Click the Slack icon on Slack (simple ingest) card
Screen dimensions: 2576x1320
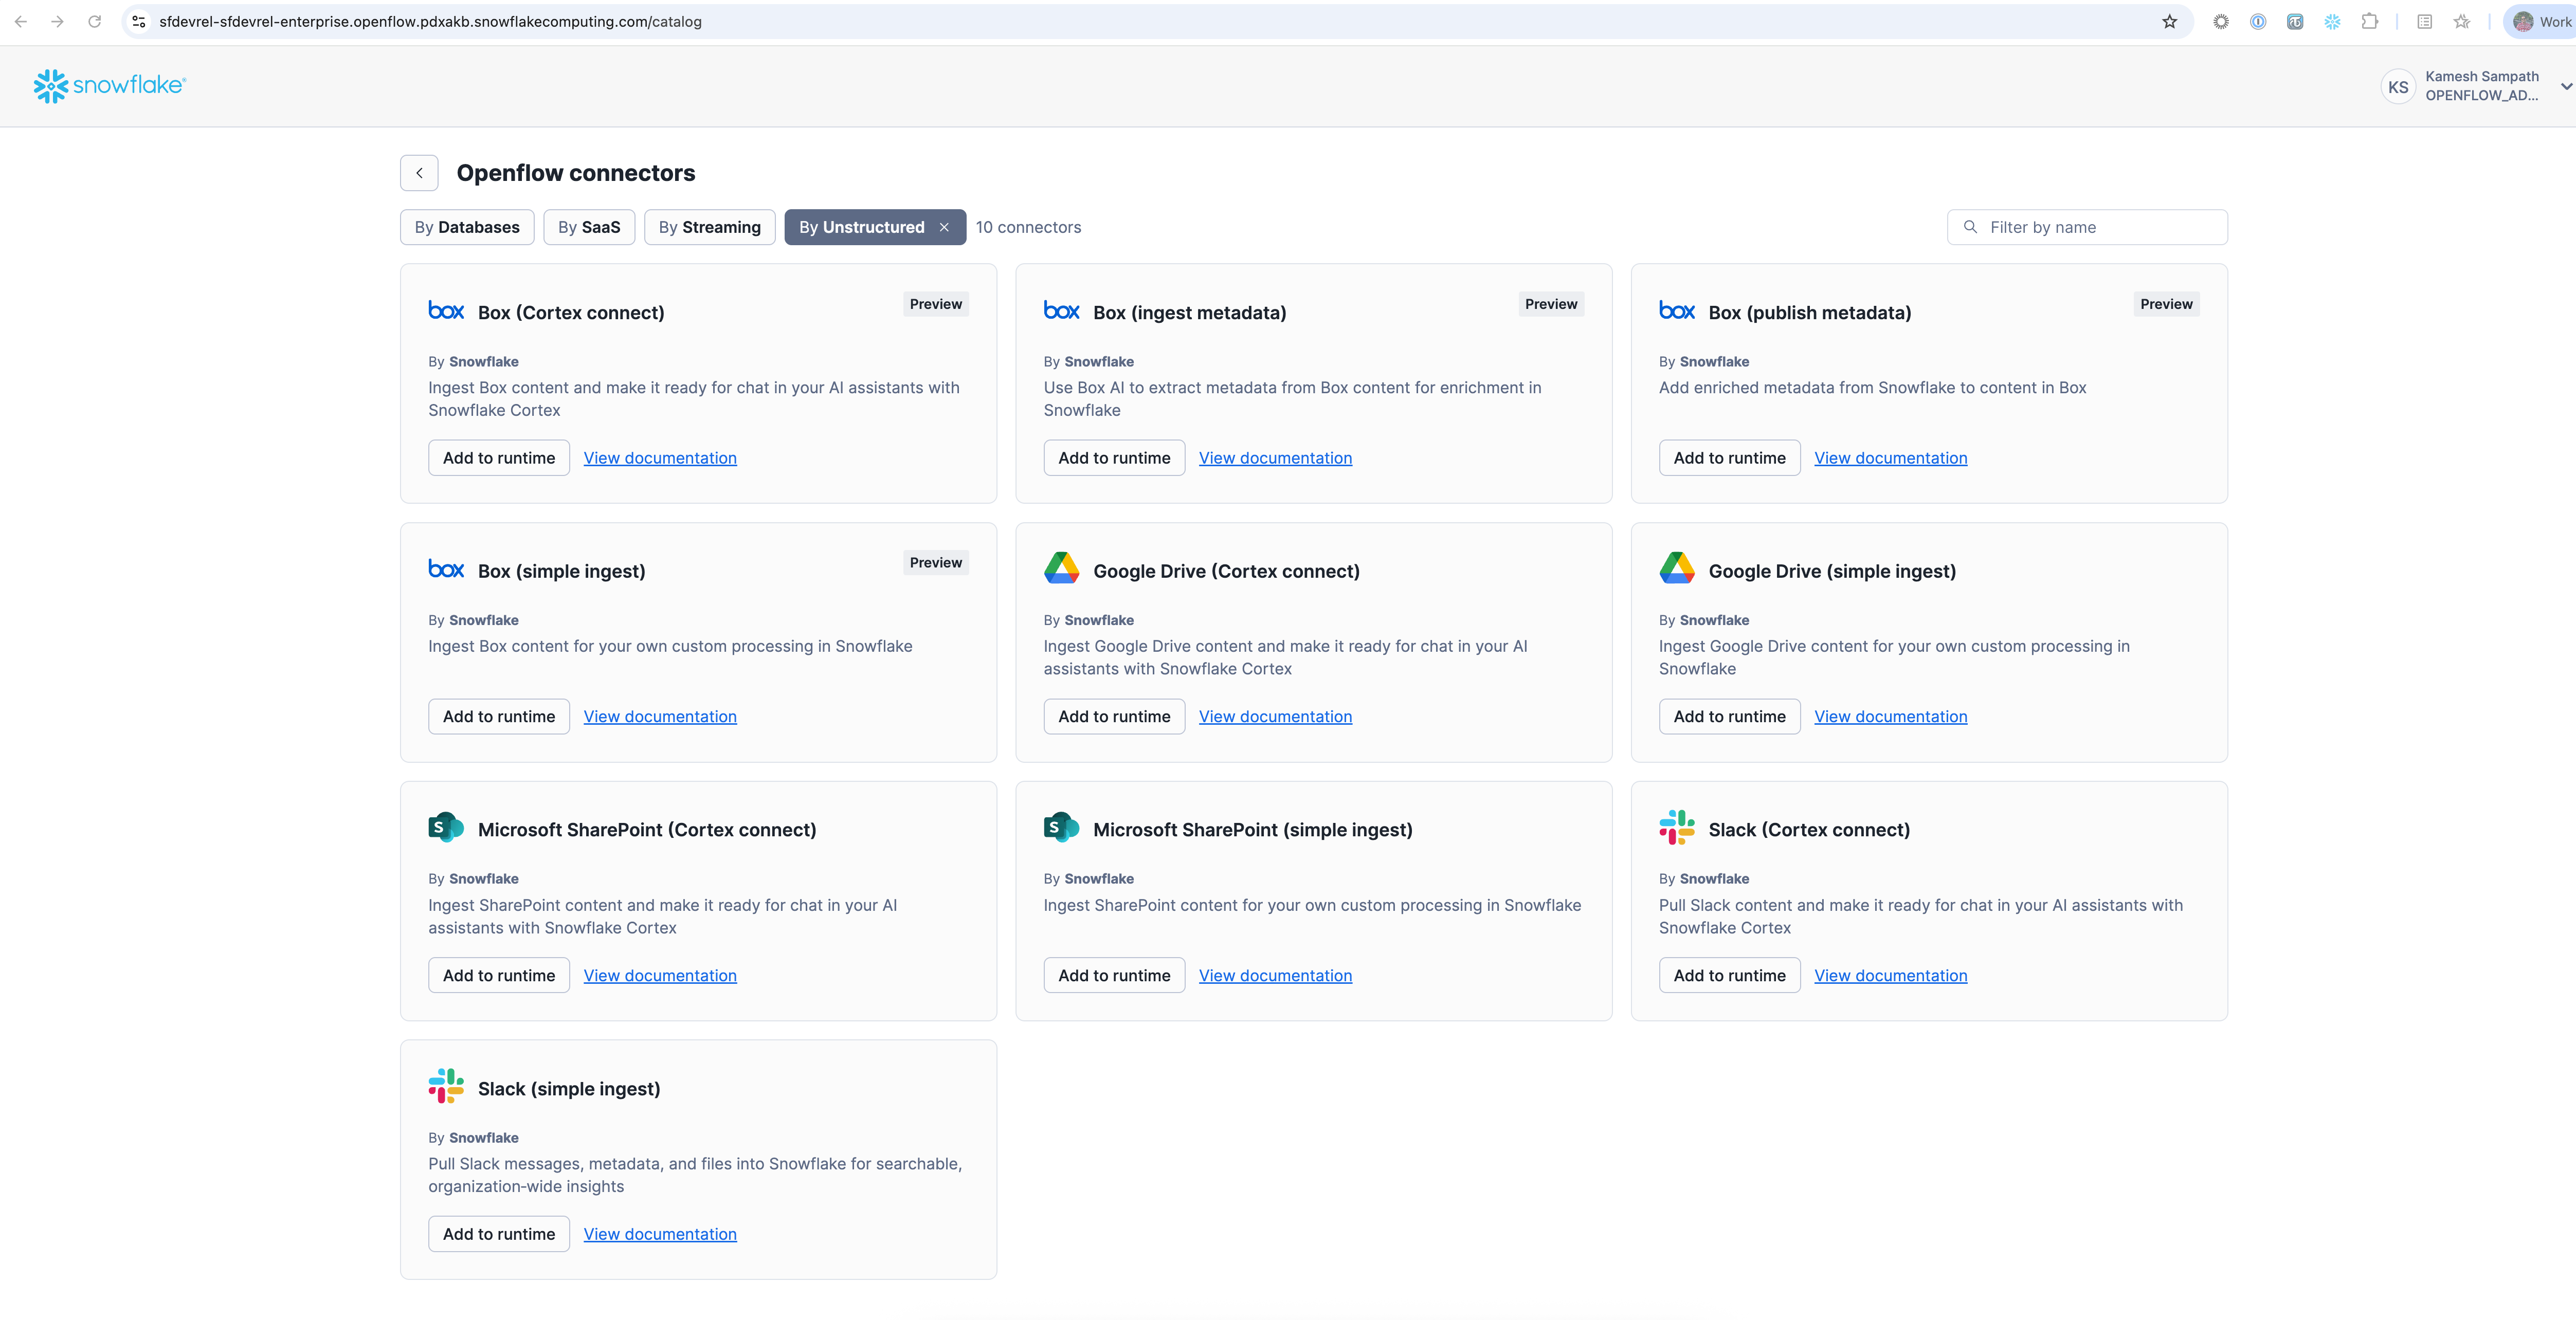pyautogui.click(x=446, y=1086)
